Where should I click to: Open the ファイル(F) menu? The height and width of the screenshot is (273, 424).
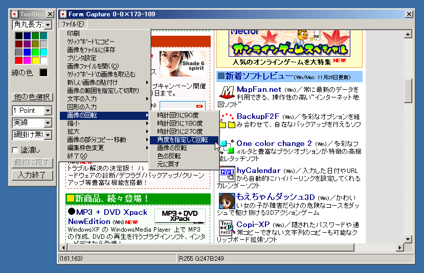click(x=73, y=24)
